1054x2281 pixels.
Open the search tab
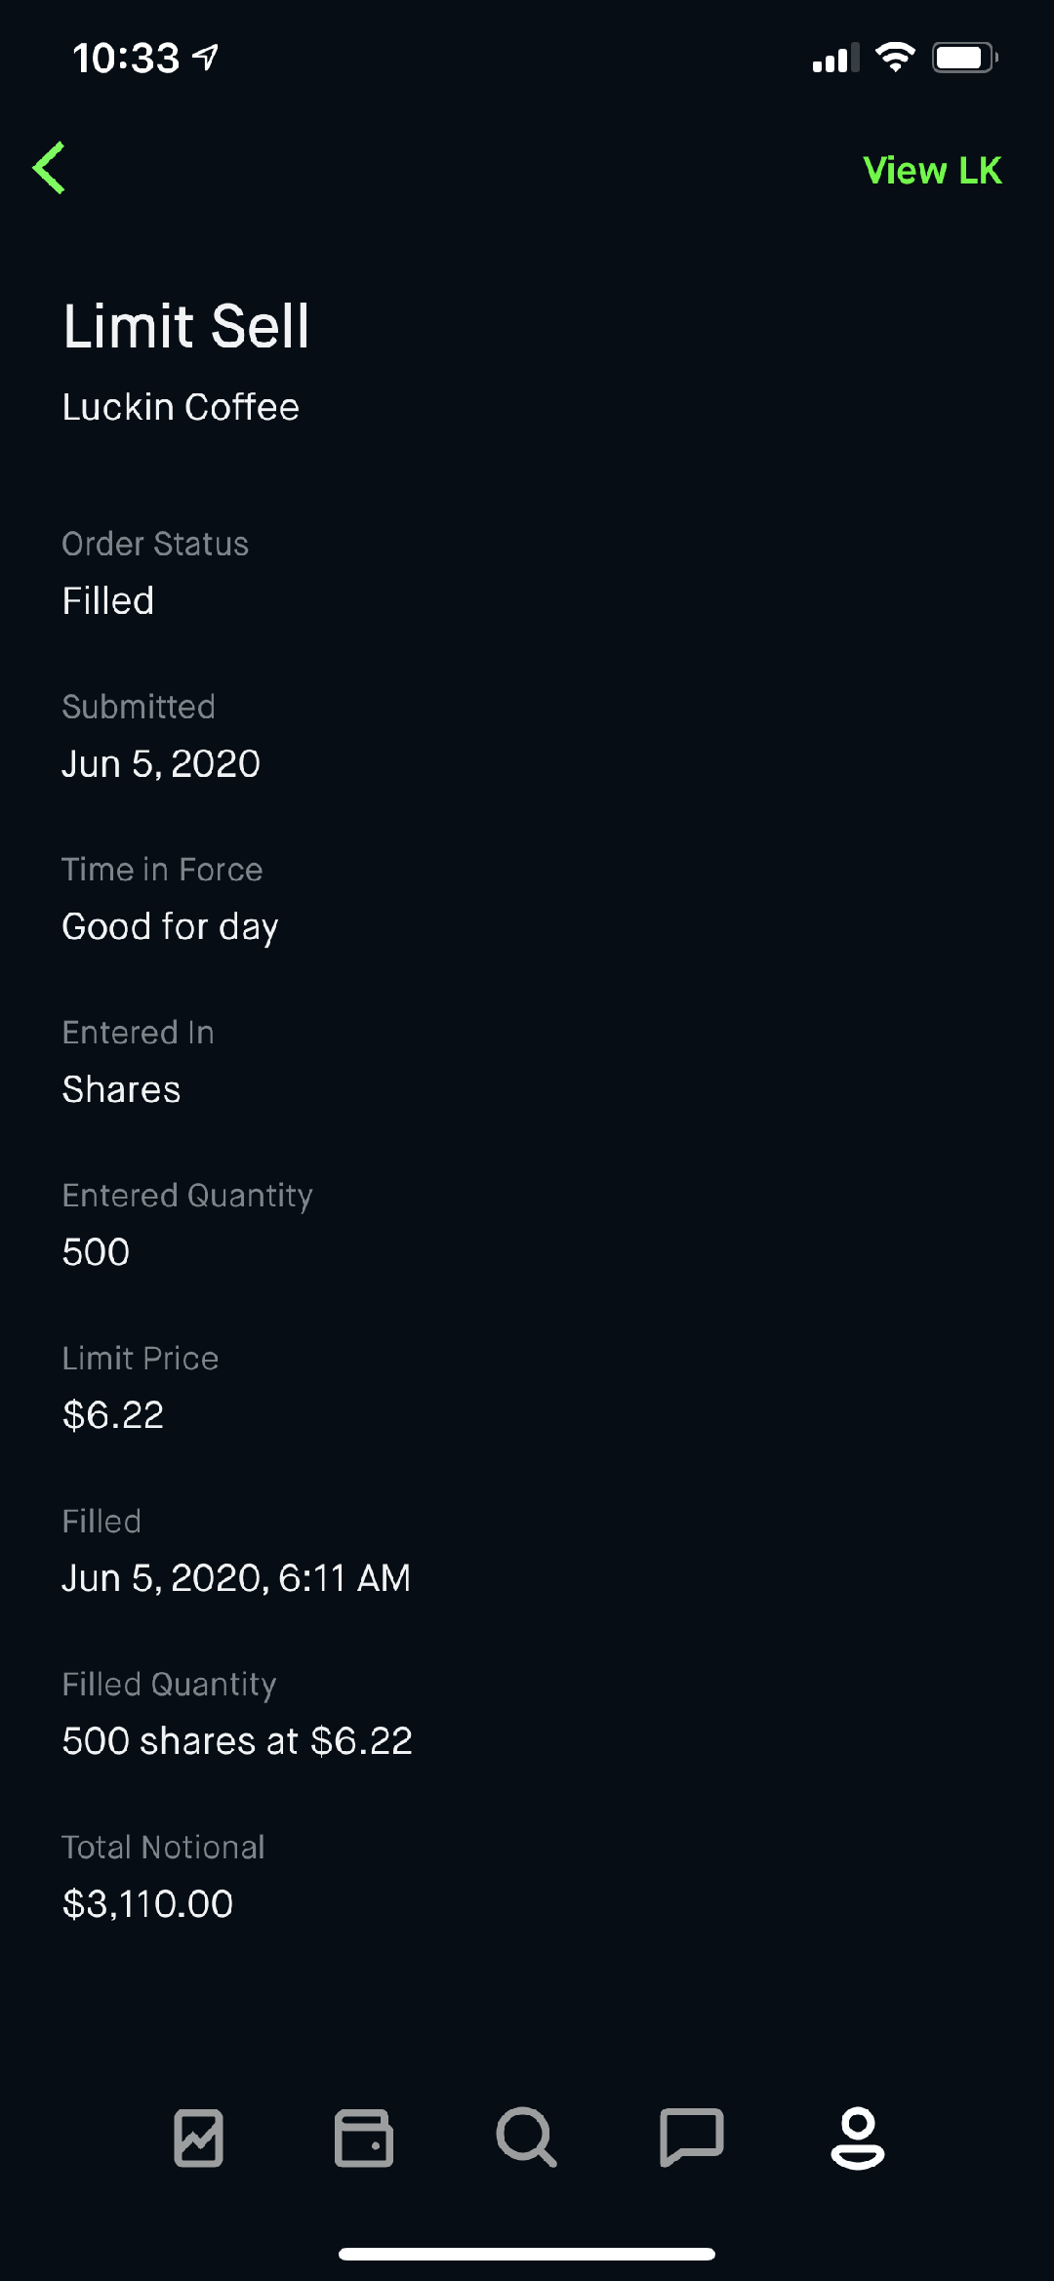pyautogui.click(x=526, y=2138)
